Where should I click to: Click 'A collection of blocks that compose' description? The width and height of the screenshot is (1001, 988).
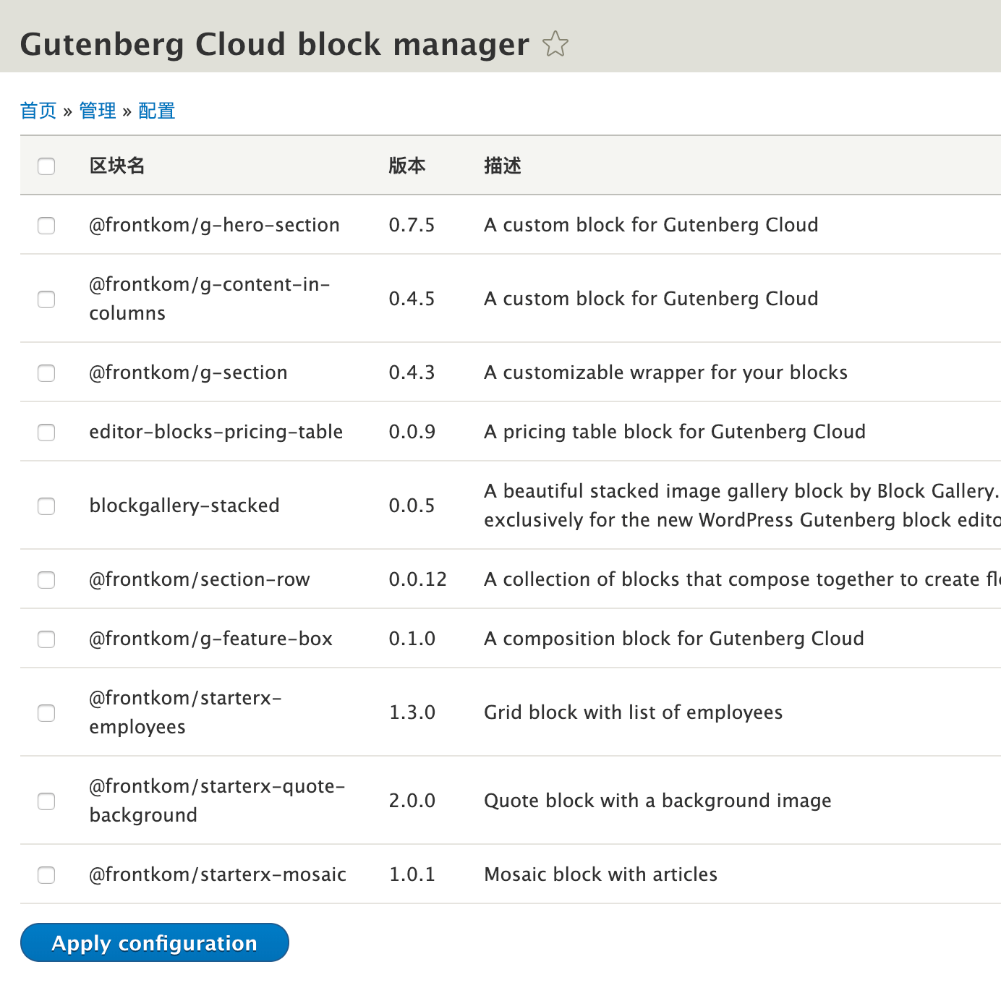[x=743, y=579]
